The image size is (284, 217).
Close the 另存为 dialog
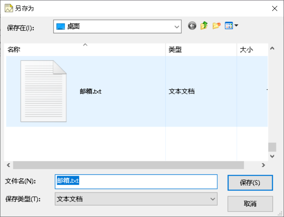(x=275, y=8)
